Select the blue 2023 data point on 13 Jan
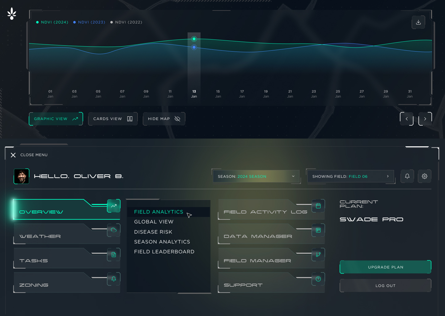 194,47
